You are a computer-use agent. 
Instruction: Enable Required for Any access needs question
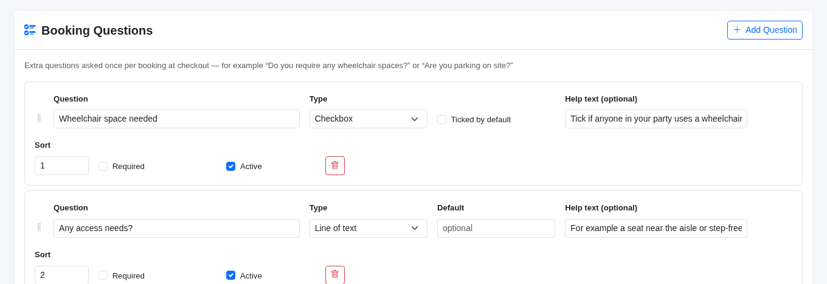pyautogui.click(x=103, y=275)
